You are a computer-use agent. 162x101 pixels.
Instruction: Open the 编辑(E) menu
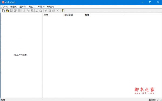[14, 6]
